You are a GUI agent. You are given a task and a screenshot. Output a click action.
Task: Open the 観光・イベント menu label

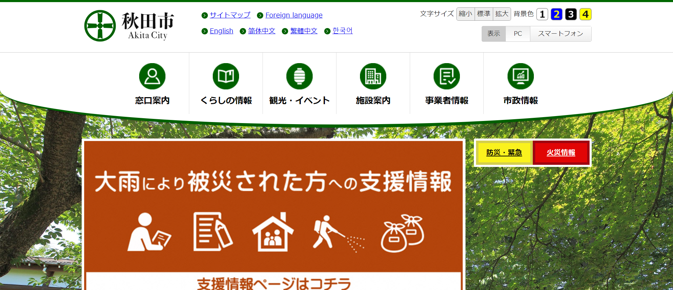pyautogui.click(x=299, y=101)
